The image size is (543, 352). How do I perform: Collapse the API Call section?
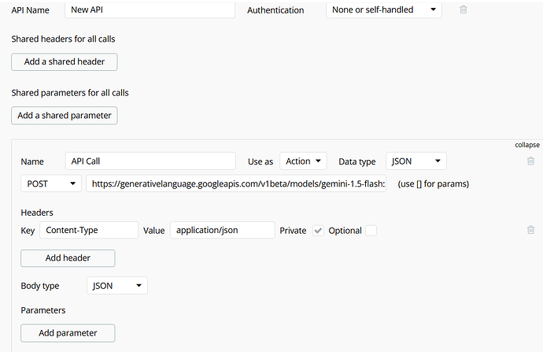(x=527, y=145)
